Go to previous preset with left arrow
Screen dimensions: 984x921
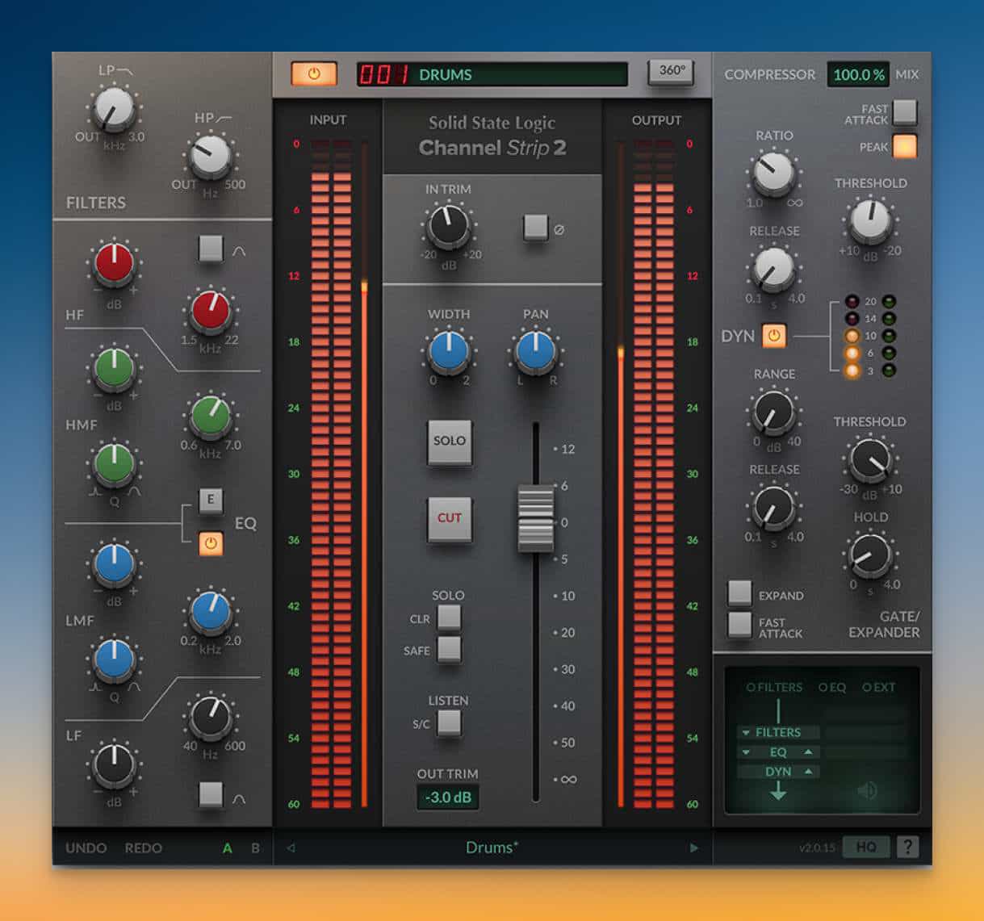point(291,848)
